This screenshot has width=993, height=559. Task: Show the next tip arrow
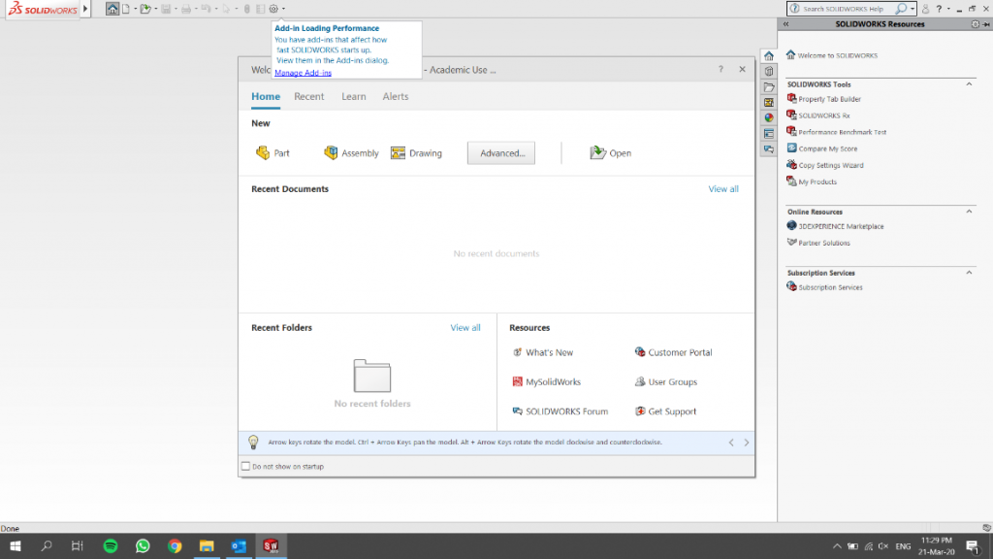(x=747, y=443)
